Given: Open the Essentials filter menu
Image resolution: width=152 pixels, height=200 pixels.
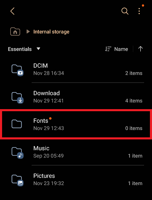Looking at the screenshot, I should pos(24,49).
